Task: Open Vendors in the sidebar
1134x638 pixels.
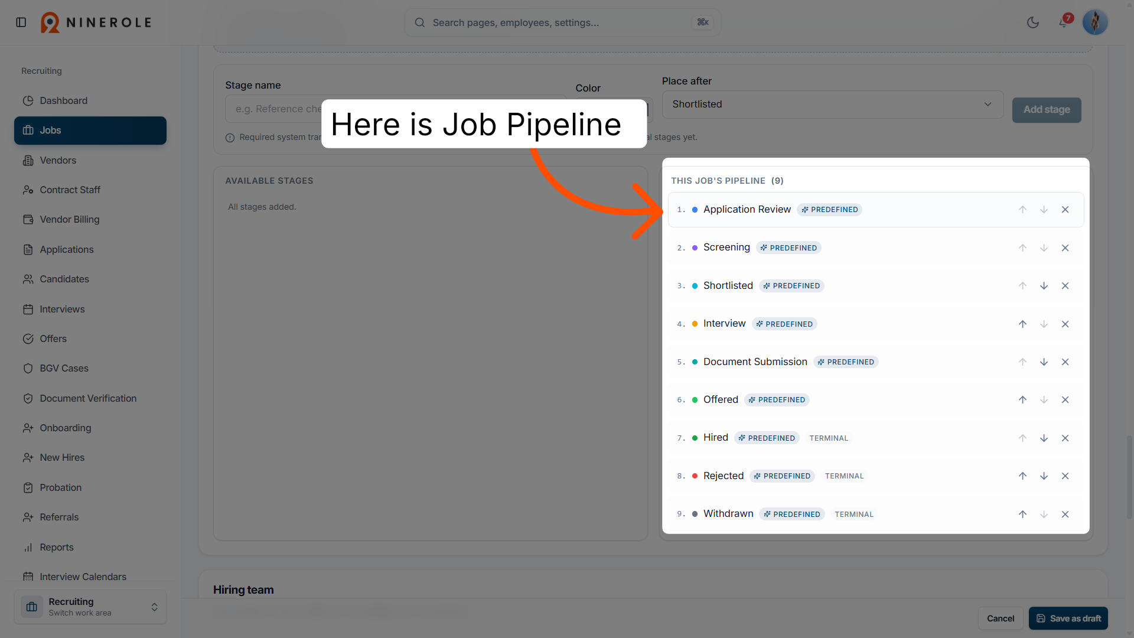Action: pyautogui.click(x=90, y=160)
